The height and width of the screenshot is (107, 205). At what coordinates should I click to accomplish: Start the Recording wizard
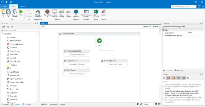(47, 13)
